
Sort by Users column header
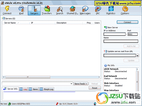[96, 23]
